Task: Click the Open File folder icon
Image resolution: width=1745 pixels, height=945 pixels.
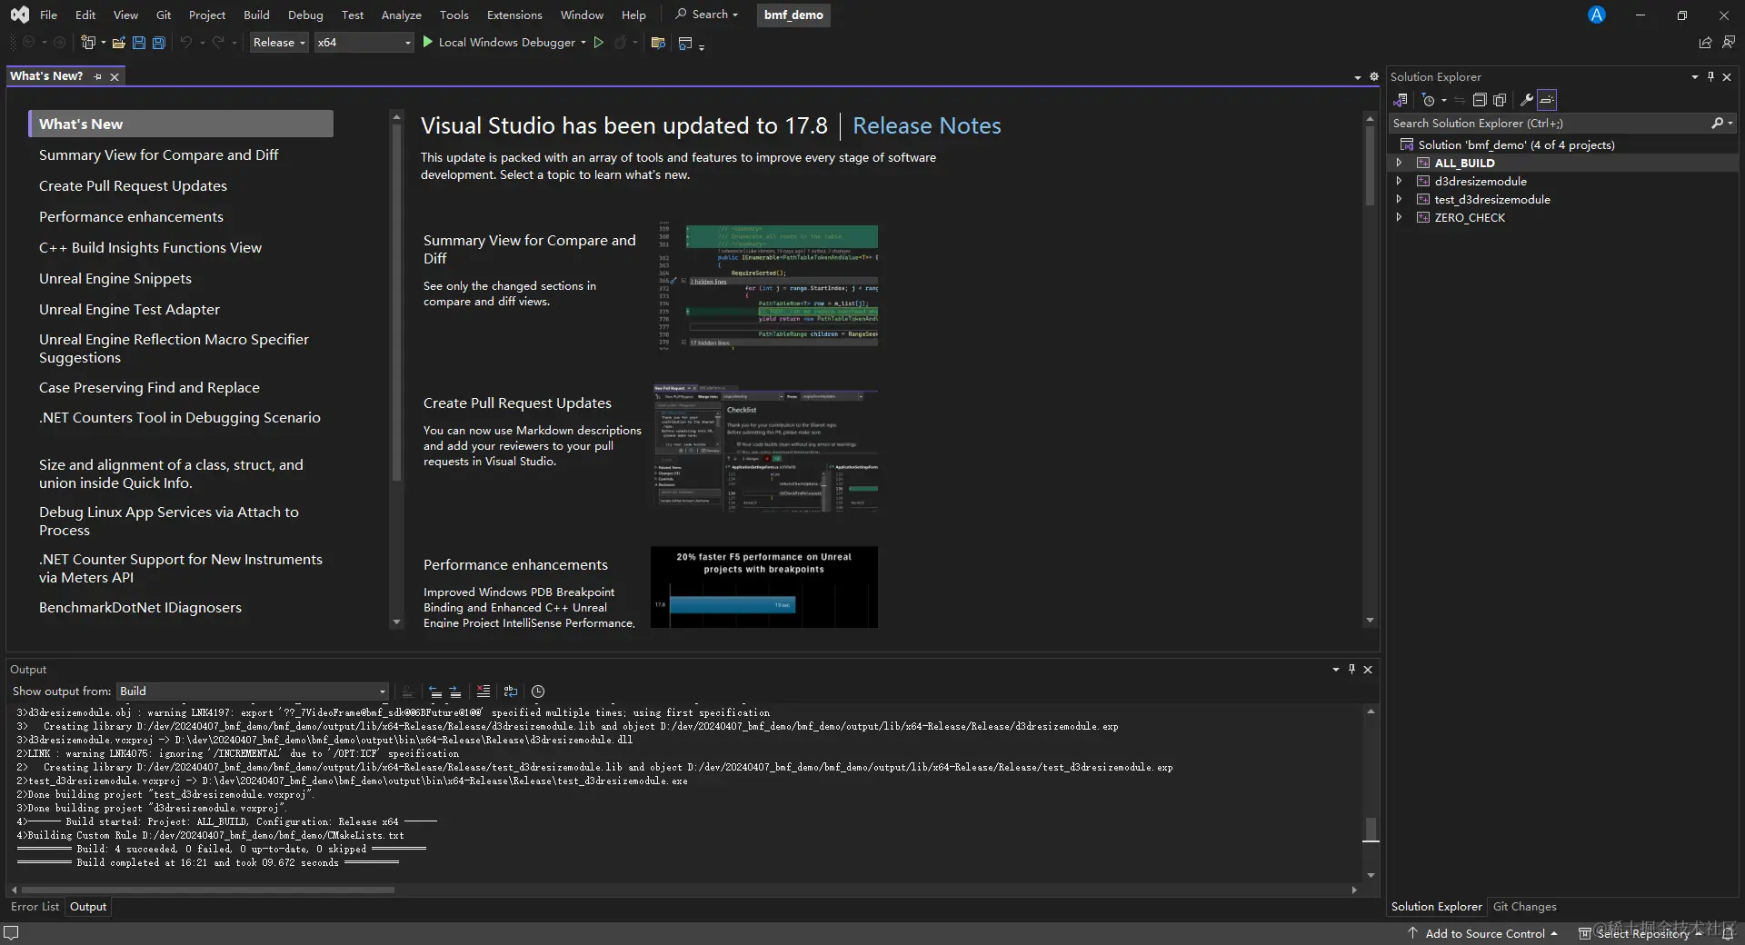Action: [x=119, y=42]
